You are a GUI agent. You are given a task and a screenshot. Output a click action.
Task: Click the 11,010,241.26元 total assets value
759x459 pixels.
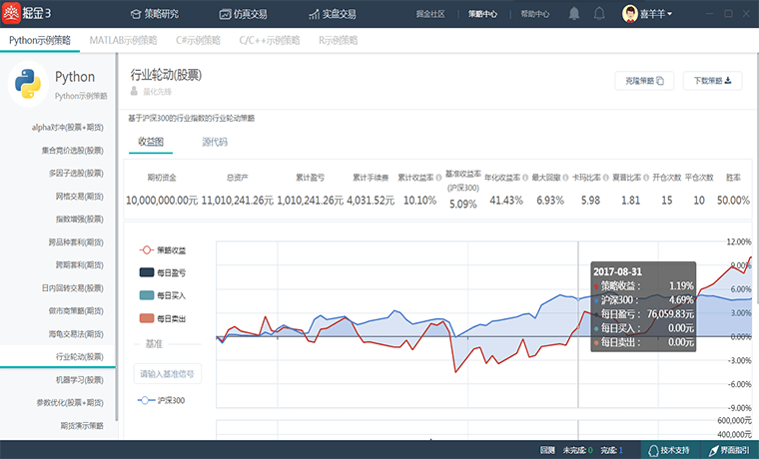pos(238,201)
